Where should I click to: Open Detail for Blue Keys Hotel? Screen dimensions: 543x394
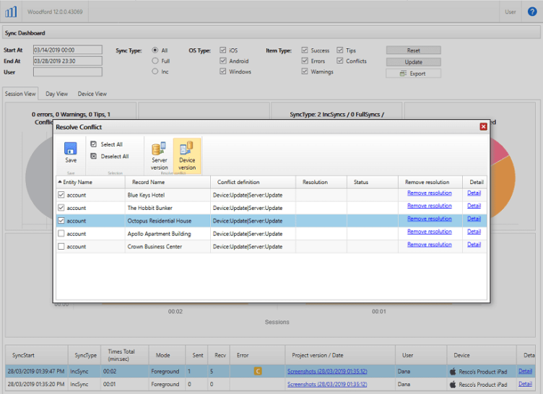point(474,193)
